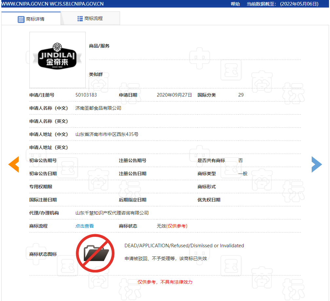Click the 后期指定日期 label
Image resolution: width=330 pixels, height=301 pixels.
(x=132, y=200)
